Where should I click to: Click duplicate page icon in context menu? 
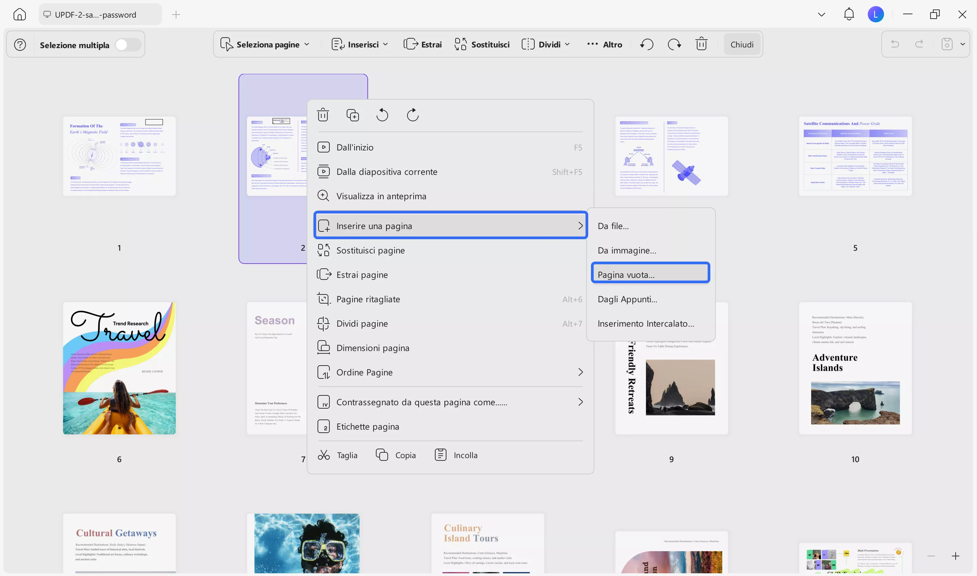[x=352, y=115]
